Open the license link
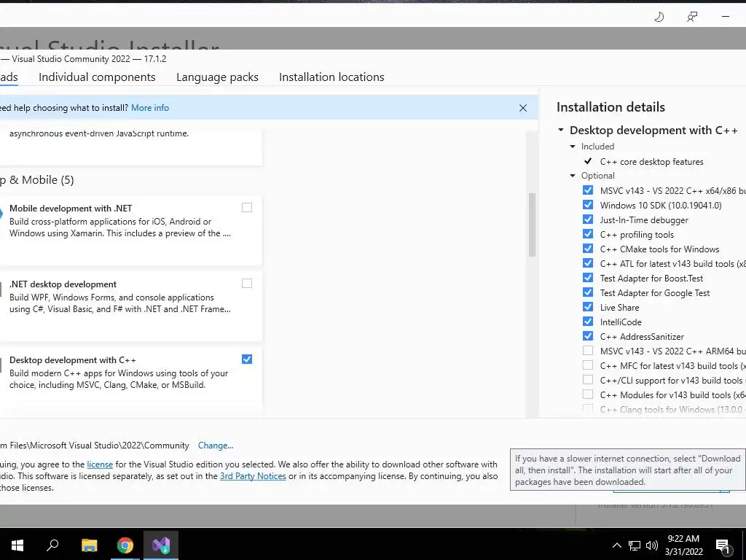 (x=100, y=464)
